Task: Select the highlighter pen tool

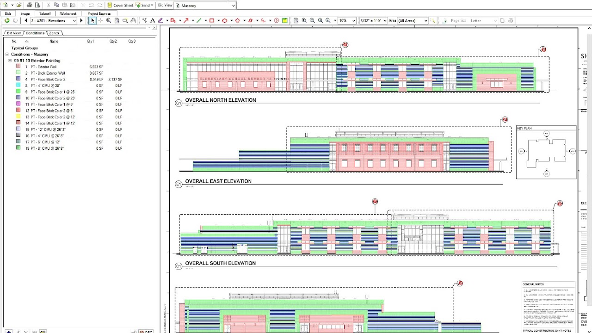Action: tap(160, 20)
